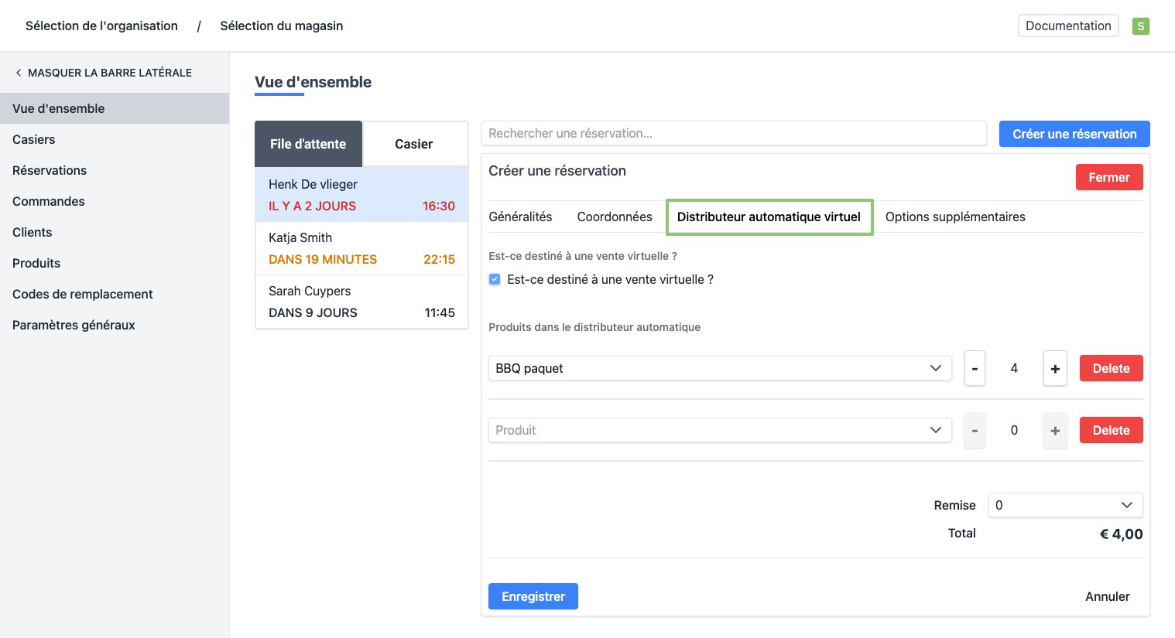Open the Options supplémentaires tab
The width and height of the screenshot is (1175, 638).
click(x=954, y=217)
